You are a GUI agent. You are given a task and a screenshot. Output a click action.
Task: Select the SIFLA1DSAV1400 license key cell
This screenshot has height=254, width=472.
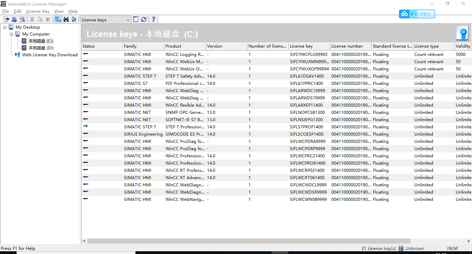coord(307,76)
